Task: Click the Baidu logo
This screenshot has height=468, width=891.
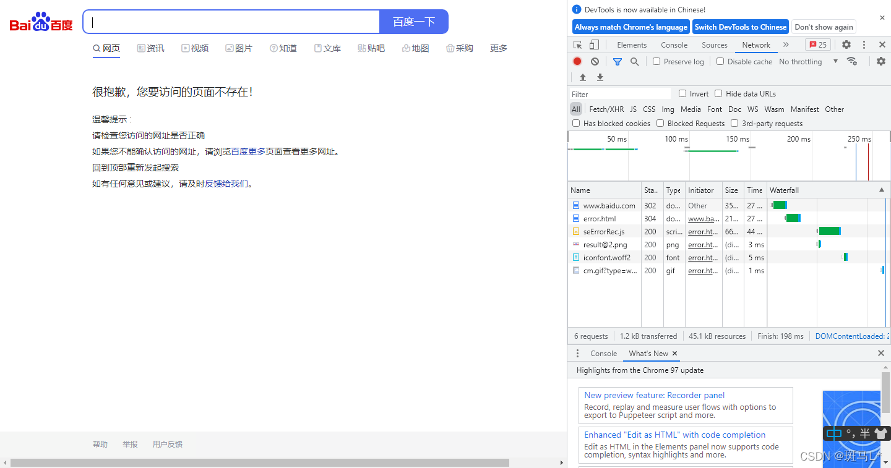Action: (41, 22)
